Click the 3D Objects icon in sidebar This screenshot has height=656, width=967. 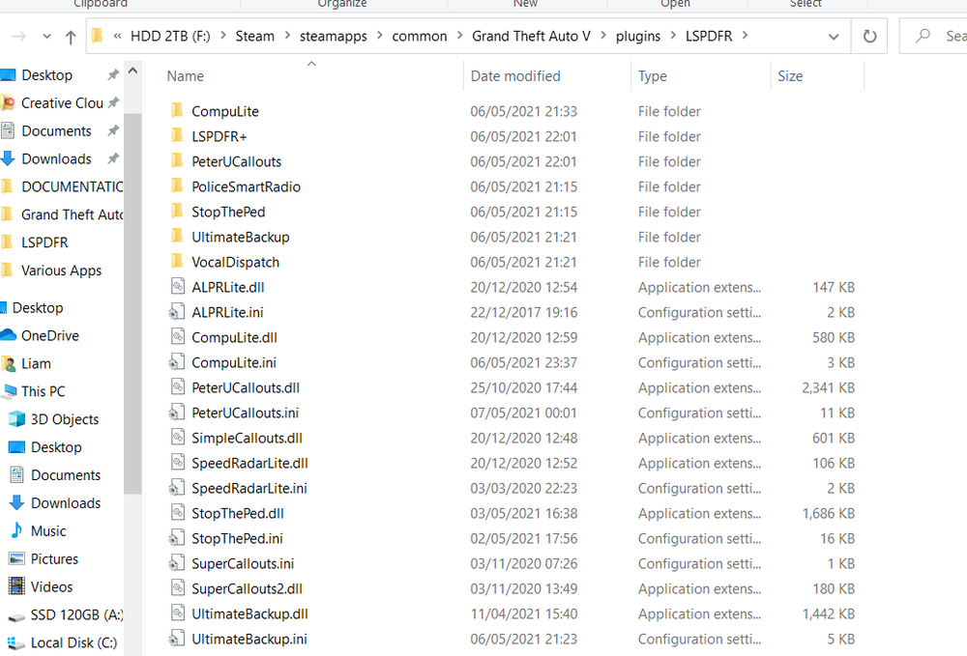[x=16, y=419]
